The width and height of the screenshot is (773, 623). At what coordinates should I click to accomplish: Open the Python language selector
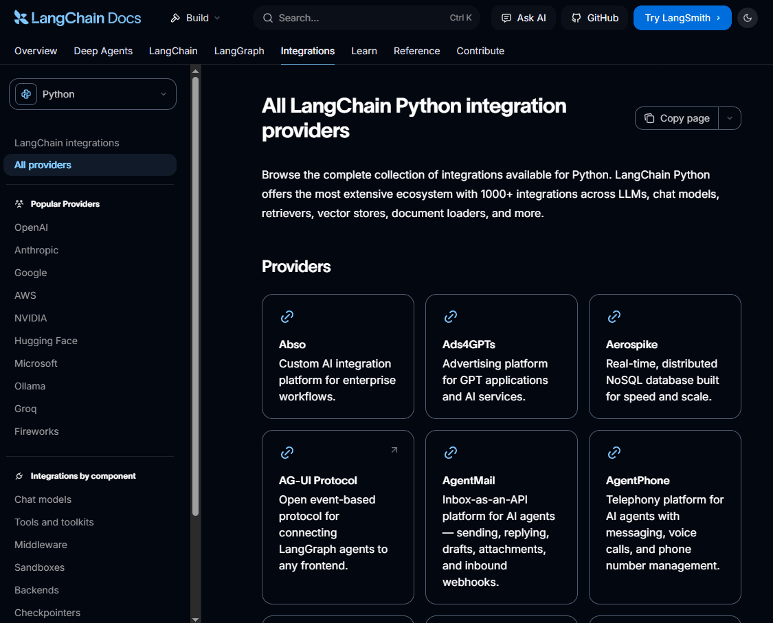pyautogui.click(x=93, y=94)
